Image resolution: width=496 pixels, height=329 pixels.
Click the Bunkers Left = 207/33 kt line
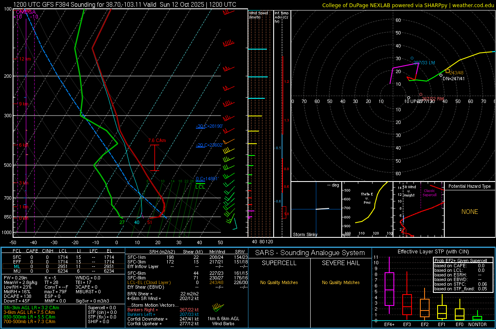tap(163, 314)
